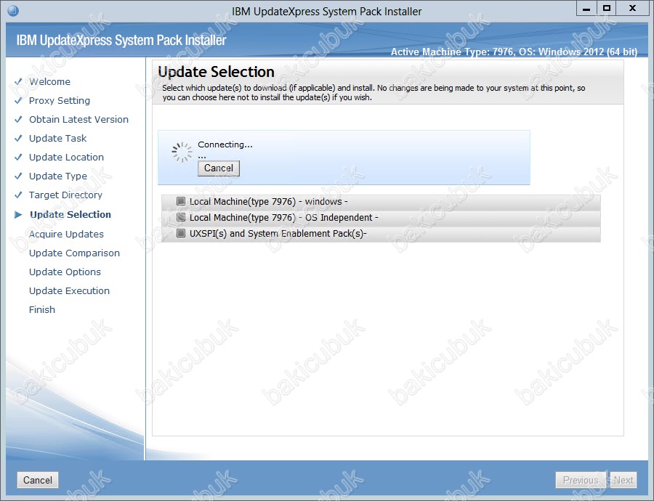Viewport: 654px width, 501px height.
Task: Select the Update Type step
Action: (58, 176)
